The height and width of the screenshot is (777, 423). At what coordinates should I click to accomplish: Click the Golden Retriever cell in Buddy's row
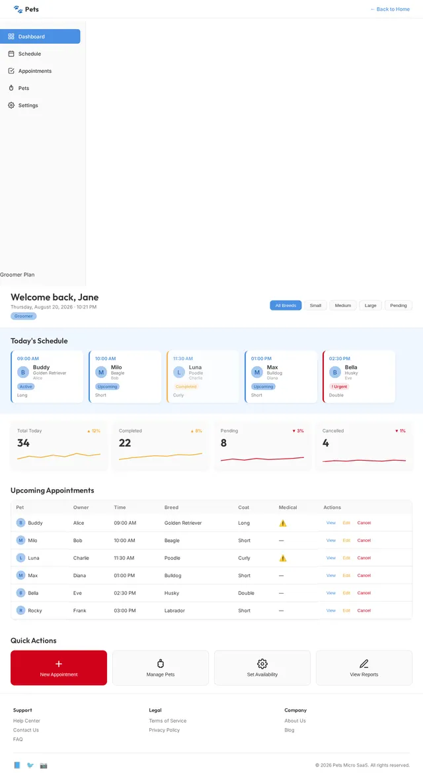pos(183,523)
